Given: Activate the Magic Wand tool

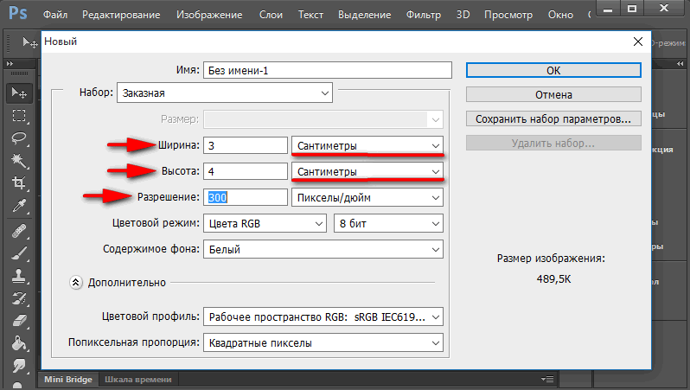Looking at the screenshot, I should pos(18,161).
